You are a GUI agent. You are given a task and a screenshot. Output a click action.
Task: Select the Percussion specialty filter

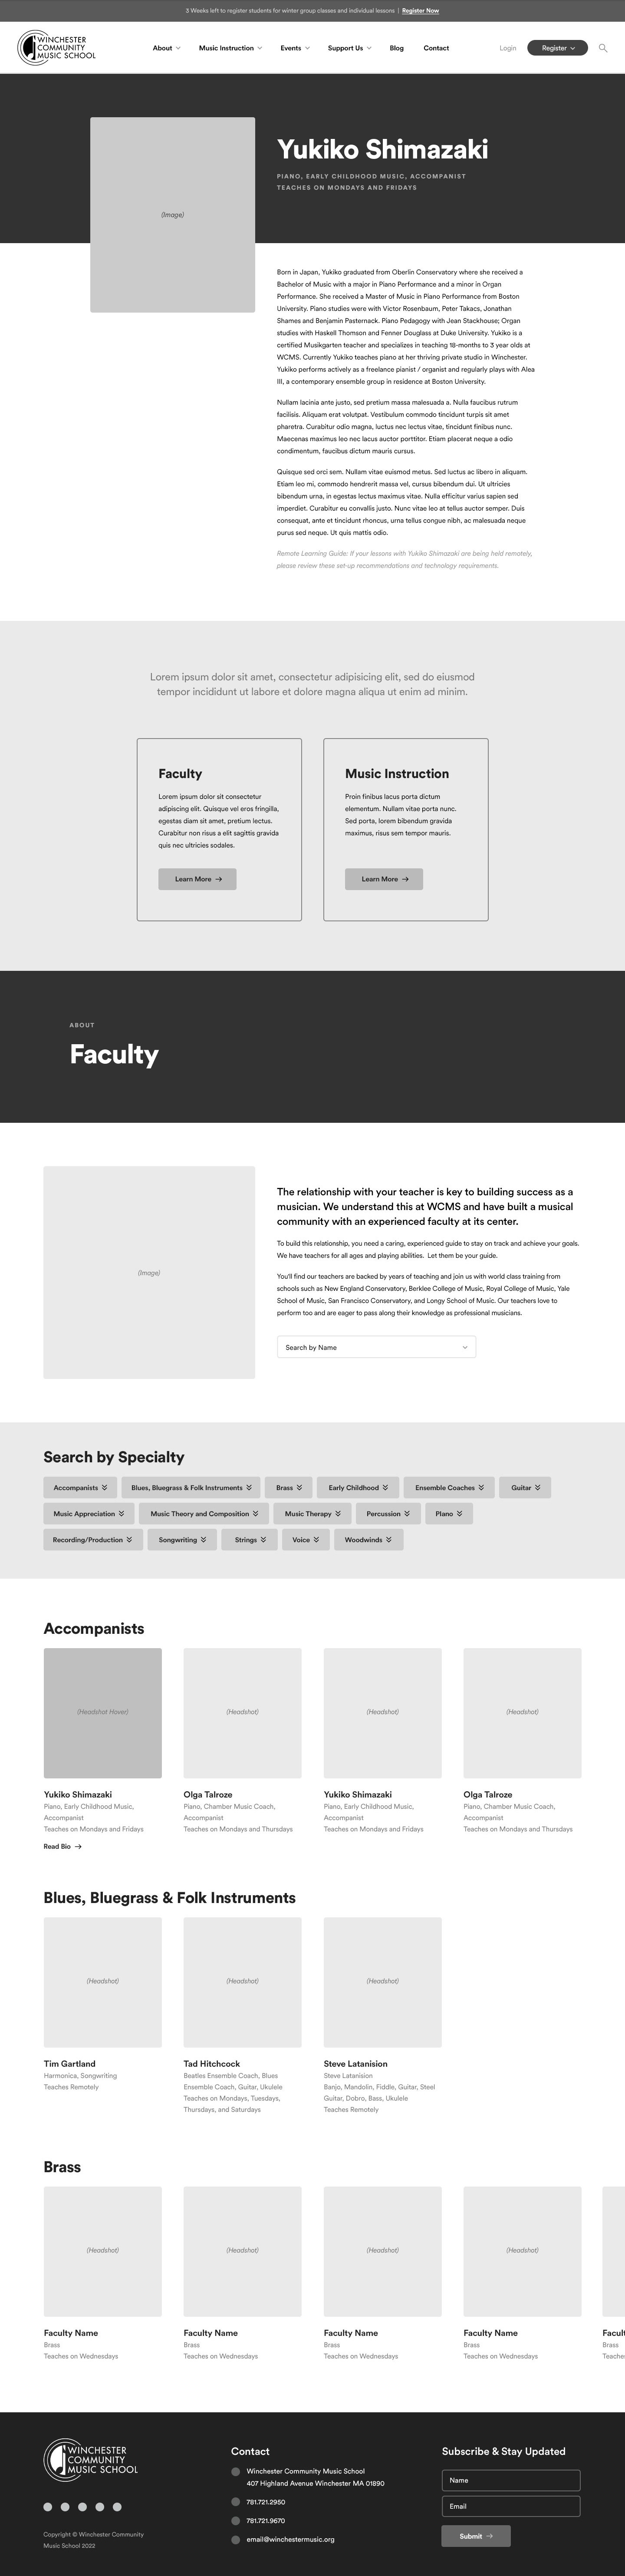click(x=388, y=1513)
